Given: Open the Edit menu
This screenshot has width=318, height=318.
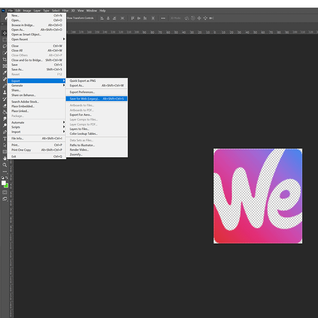Looking at the screenshot, I should [18, 10].
